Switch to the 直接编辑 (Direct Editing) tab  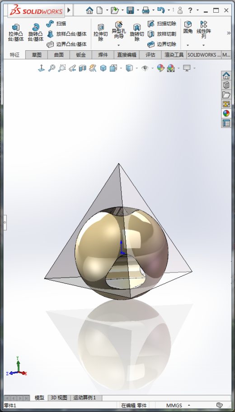click(127, 55)
